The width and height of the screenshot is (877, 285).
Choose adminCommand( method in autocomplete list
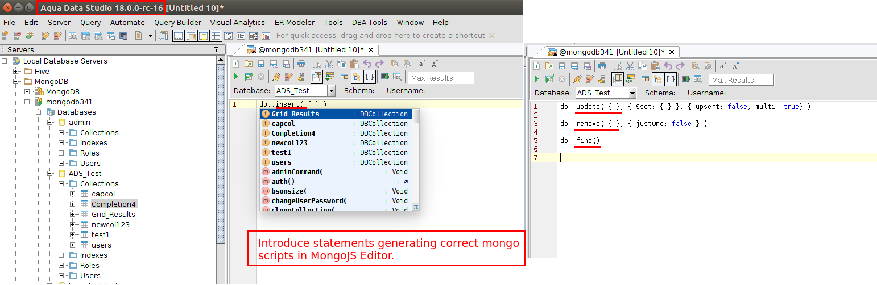tap(335, 172)
